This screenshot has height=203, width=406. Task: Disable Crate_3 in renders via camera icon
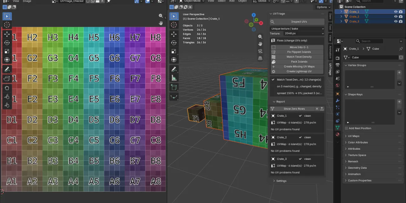401,21
